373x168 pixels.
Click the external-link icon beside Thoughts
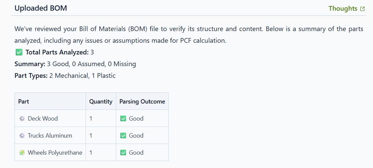(x=362, y=9)
